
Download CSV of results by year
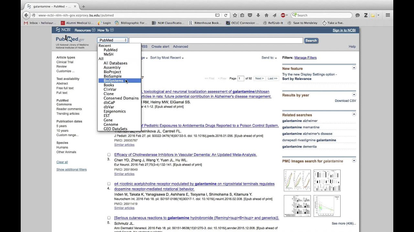(x=345, y=101)
